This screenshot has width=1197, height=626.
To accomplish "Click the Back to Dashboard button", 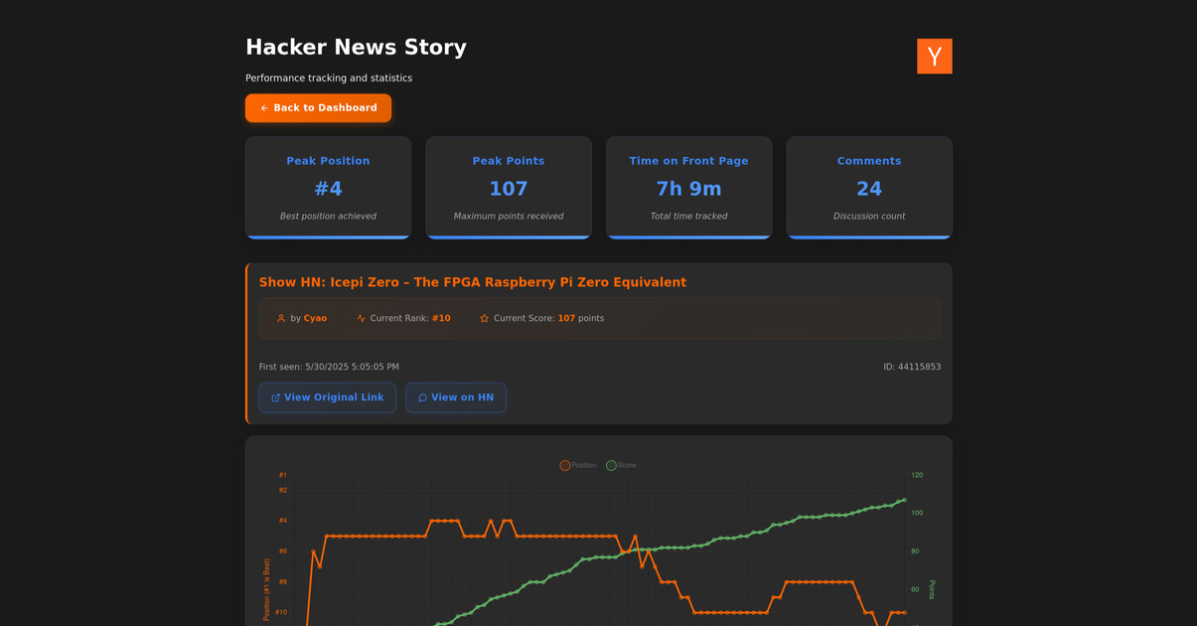I will tap(318, 108).
